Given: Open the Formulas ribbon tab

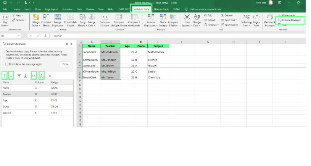Looking at the screenshot, I should pyautogui.click(x=67, y=9).
